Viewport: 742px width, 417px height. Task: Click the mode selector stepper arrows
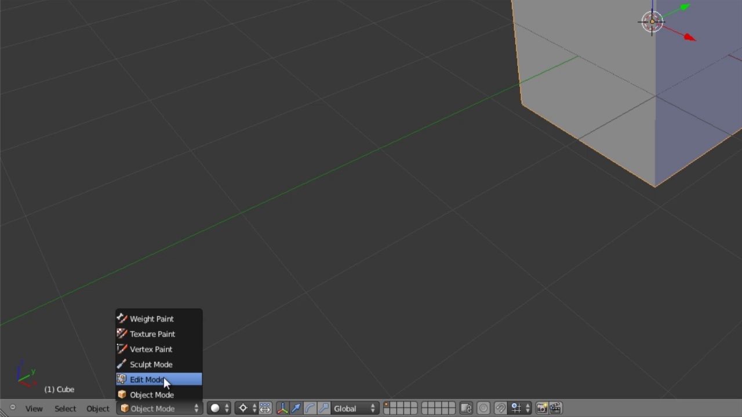click(196, 408)
